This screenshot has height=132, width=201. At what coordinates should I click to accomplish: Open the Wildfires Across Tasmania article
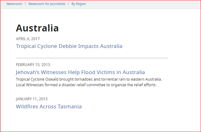click(49, 106)
